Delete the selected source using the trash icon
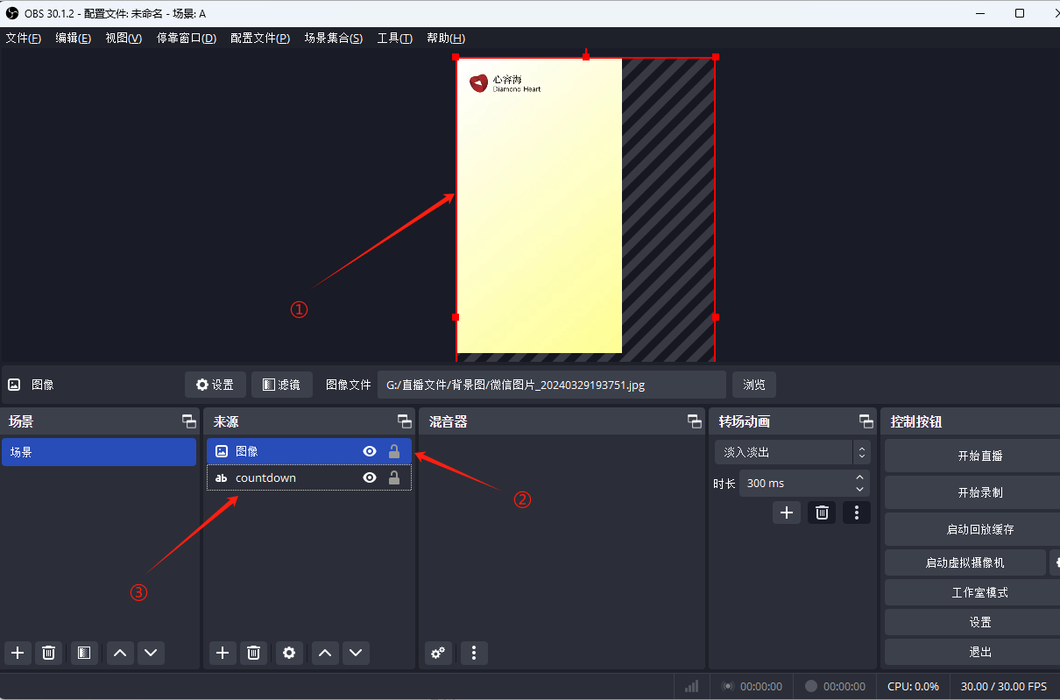Viewport: 1060px width, 700px height. tap(253, 653)
